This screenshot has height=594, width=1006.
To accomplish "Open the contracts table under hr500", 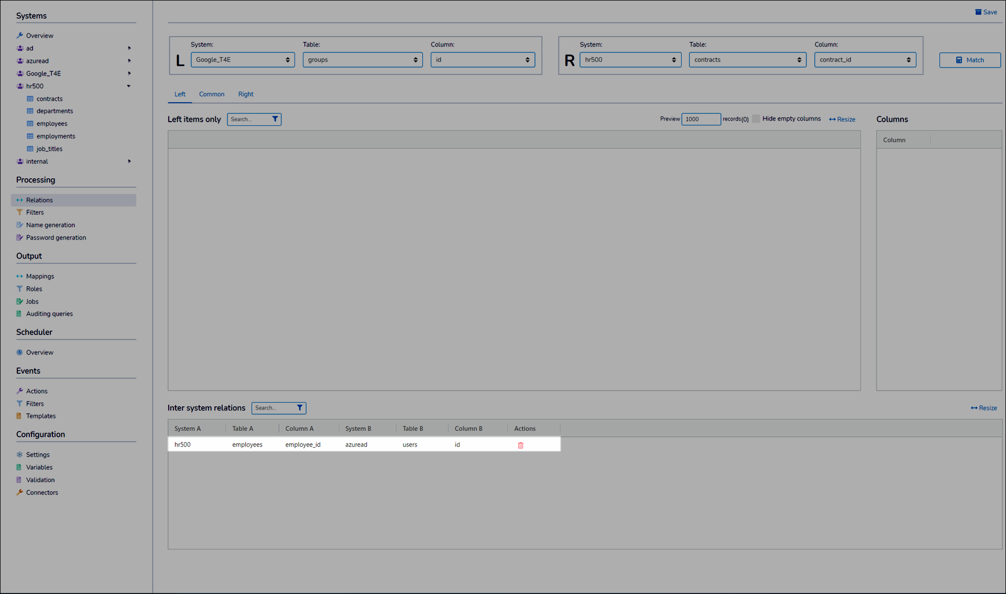I will coord(49,99).
